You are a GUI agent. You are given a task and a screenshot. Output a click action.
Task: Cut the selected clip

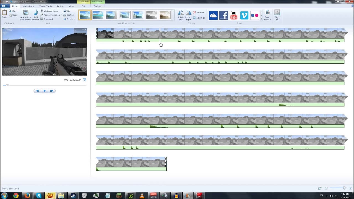click(12, 11)
